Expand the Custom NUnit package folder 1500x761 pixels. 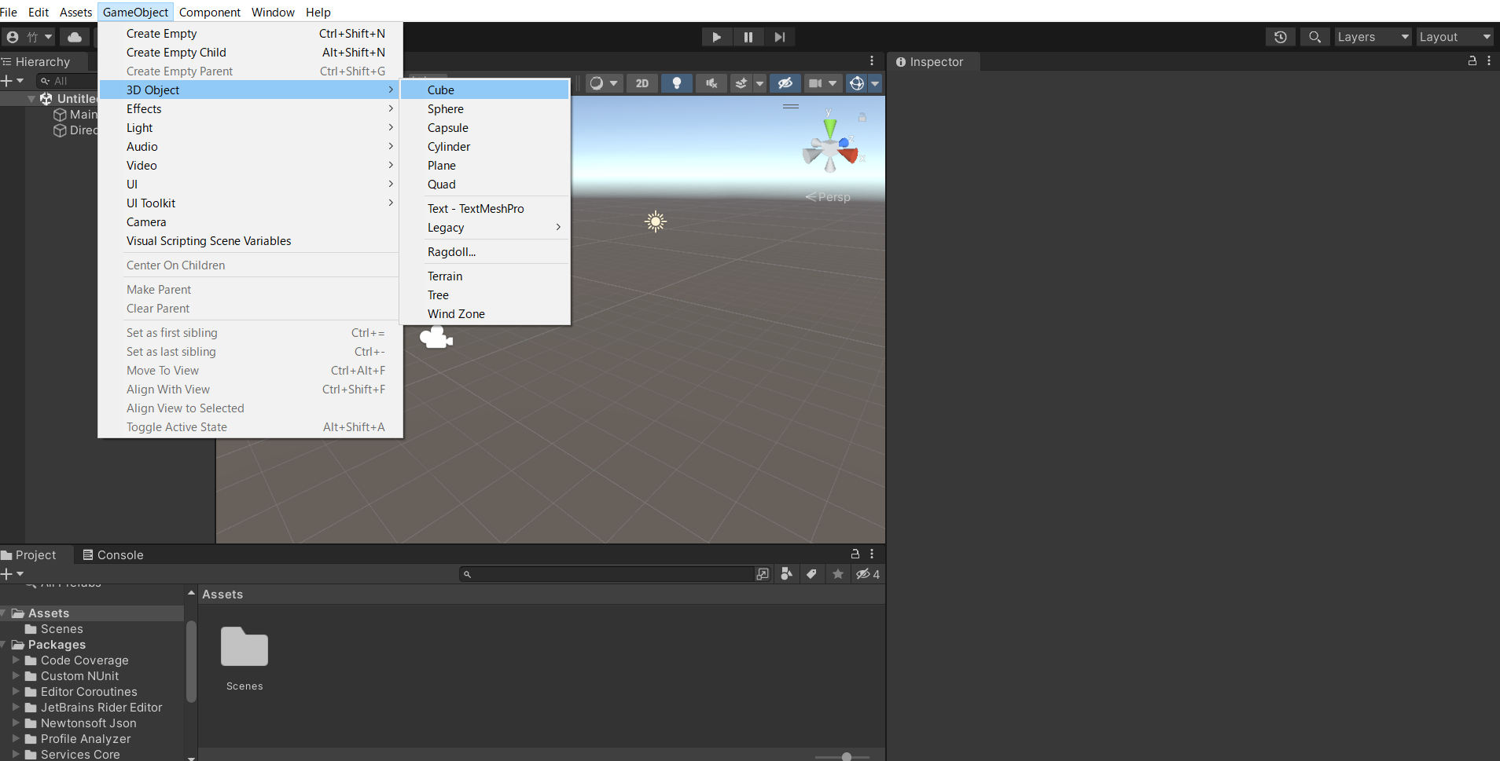pyautogui.click(x=16, y=676)
